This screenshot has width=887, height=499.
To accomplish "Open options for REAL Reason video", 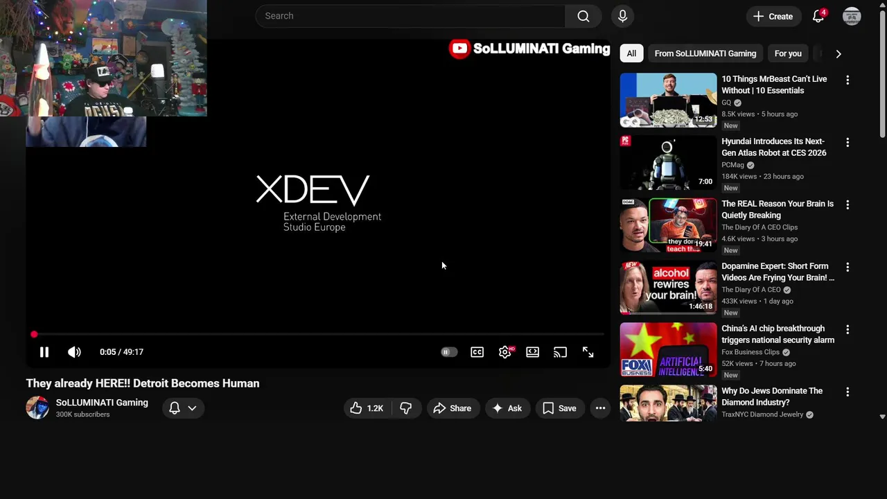I will (x=847, y=205).
